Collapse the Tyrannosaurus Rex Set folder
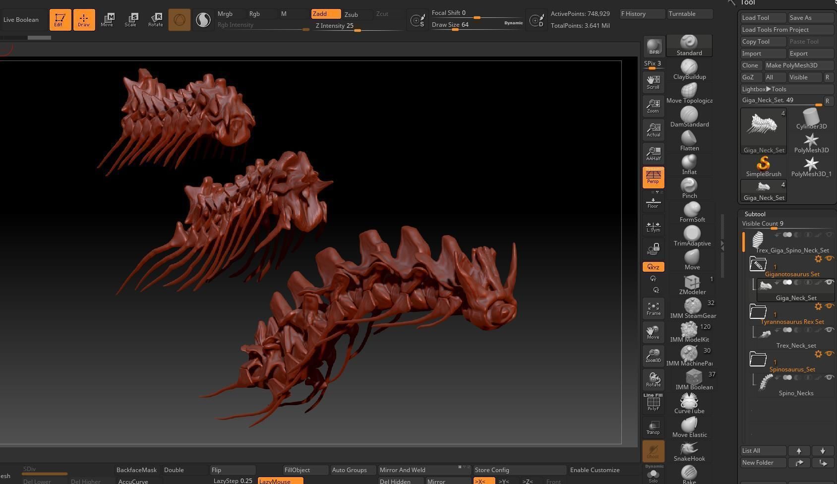 tap(758, 312)
